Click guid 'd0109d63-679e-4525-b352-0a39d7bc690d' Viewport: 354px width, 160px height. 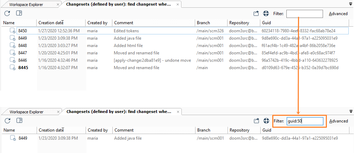[300, 68]
